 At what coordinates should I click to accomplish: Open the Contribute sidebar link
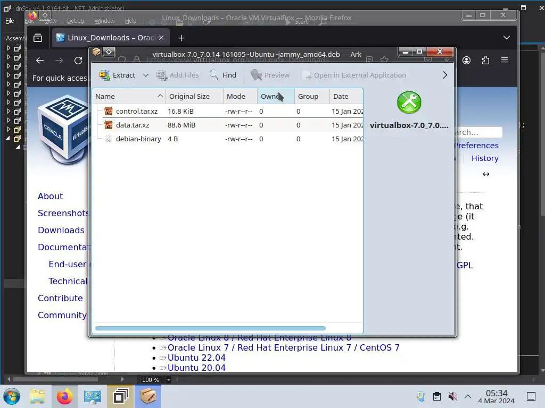tap(60, 299)
